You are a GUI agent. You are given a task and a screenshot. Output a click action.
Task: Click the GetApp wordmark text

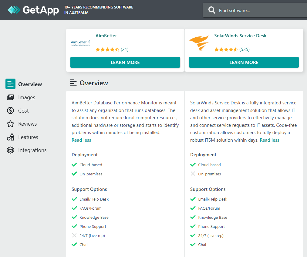41,10
